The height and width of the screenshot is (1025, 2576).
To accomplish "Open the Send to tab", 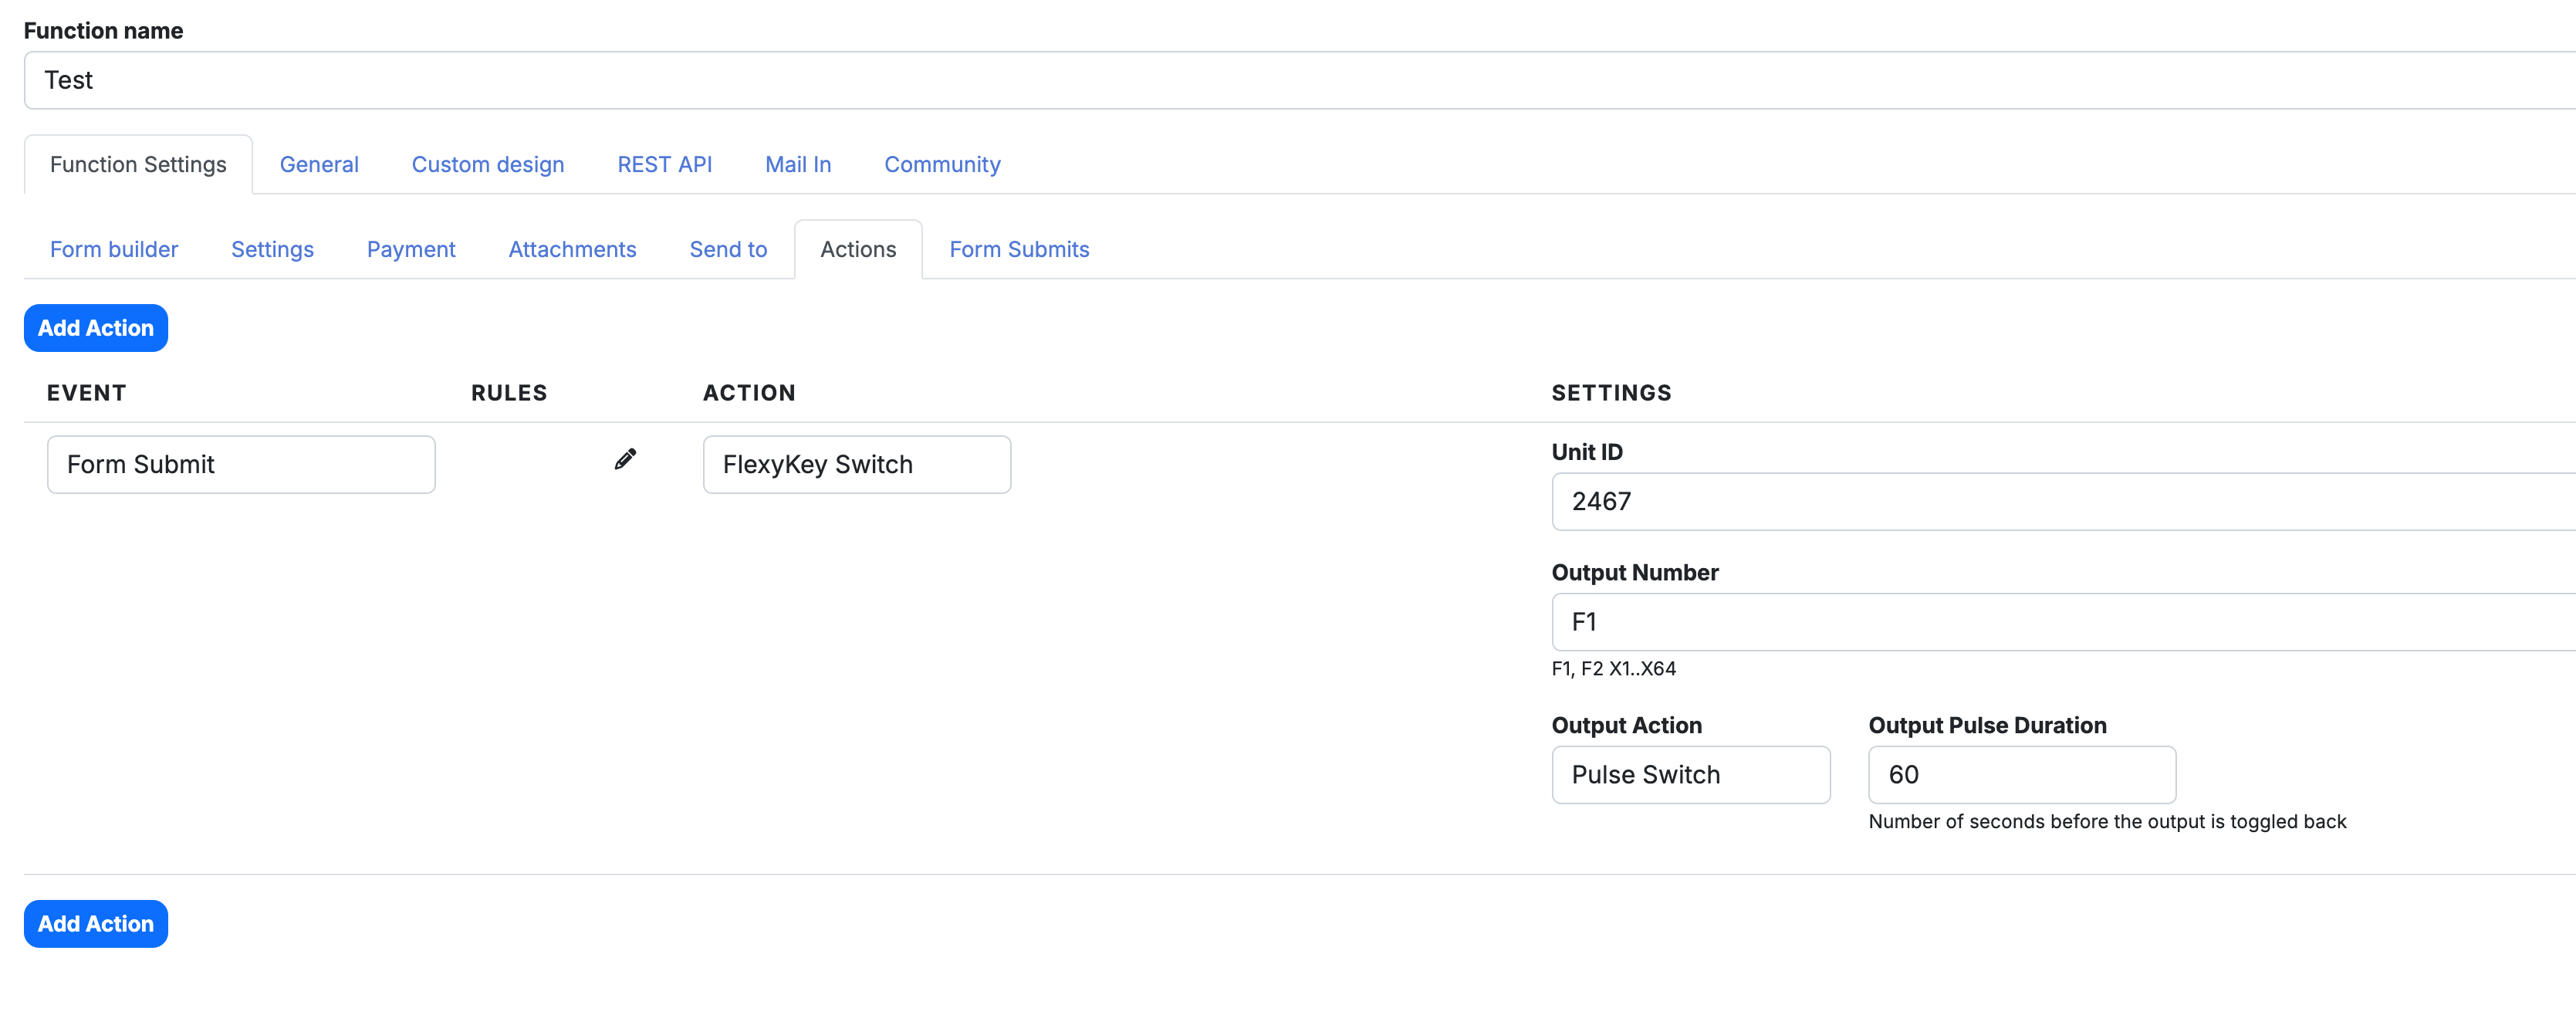I will coord(728,249).
